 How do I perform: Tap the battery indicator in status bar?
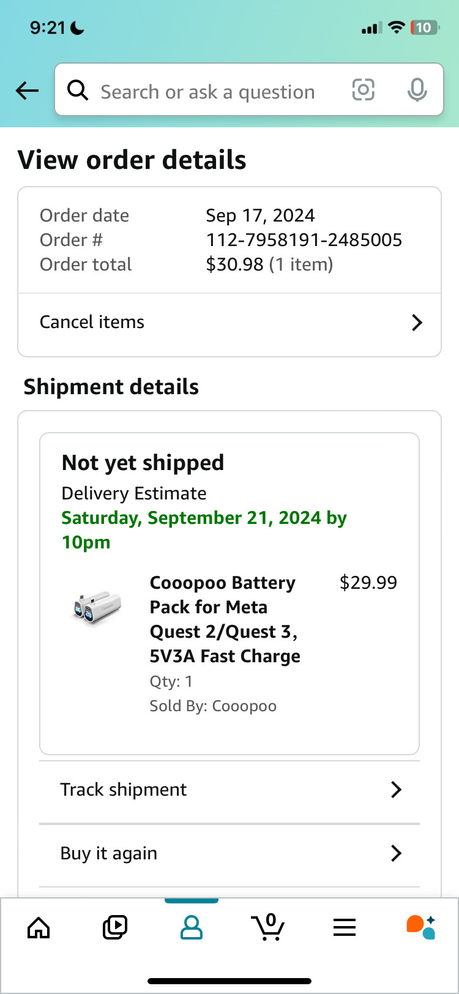pyautogui.click(x=424, y=28)
